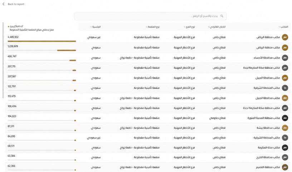Click the left vertical scrollbar
Image resolution: width=292 pixels, height=172 pixels.
[x=3, y=60]
